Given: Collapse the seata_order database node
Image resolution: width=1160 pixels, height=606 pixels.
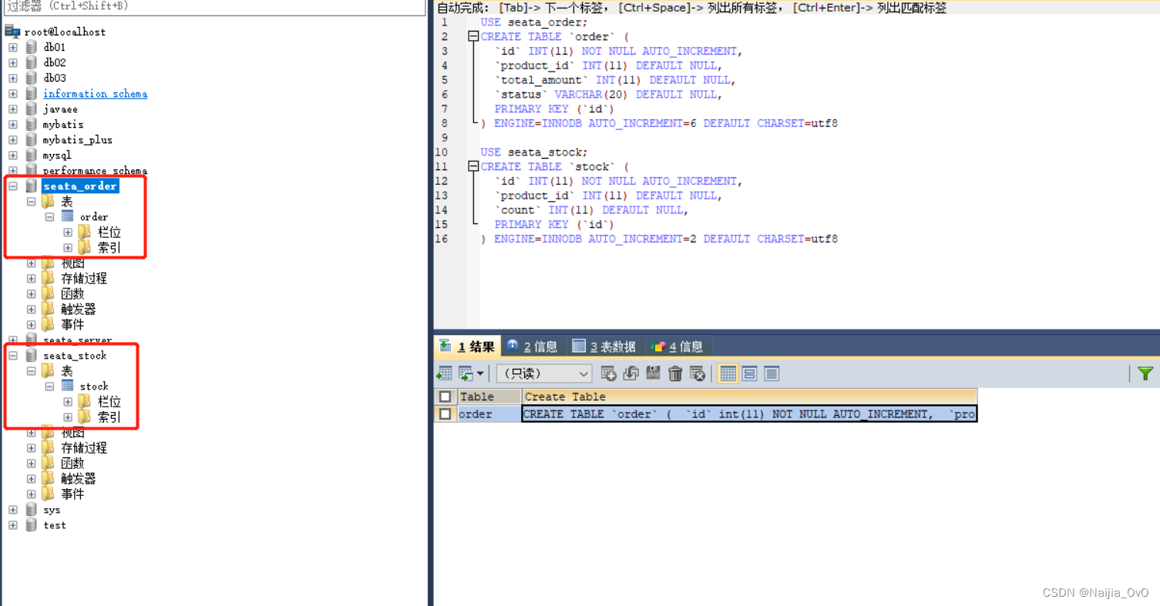Looking at the screenshot, I should click(13, 186).
